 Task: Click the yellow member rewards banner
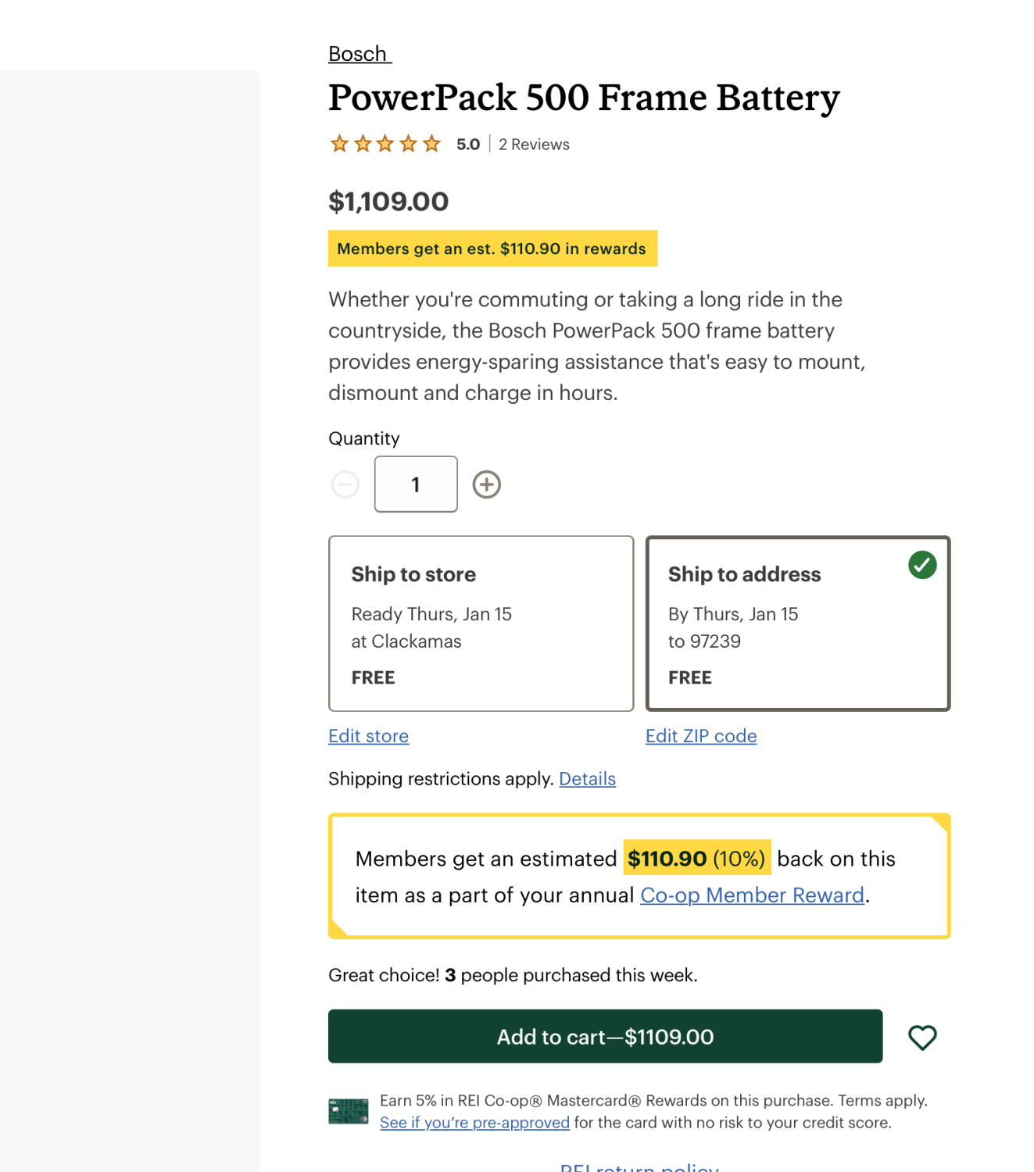pyautogui.click(x=492, y=248)
